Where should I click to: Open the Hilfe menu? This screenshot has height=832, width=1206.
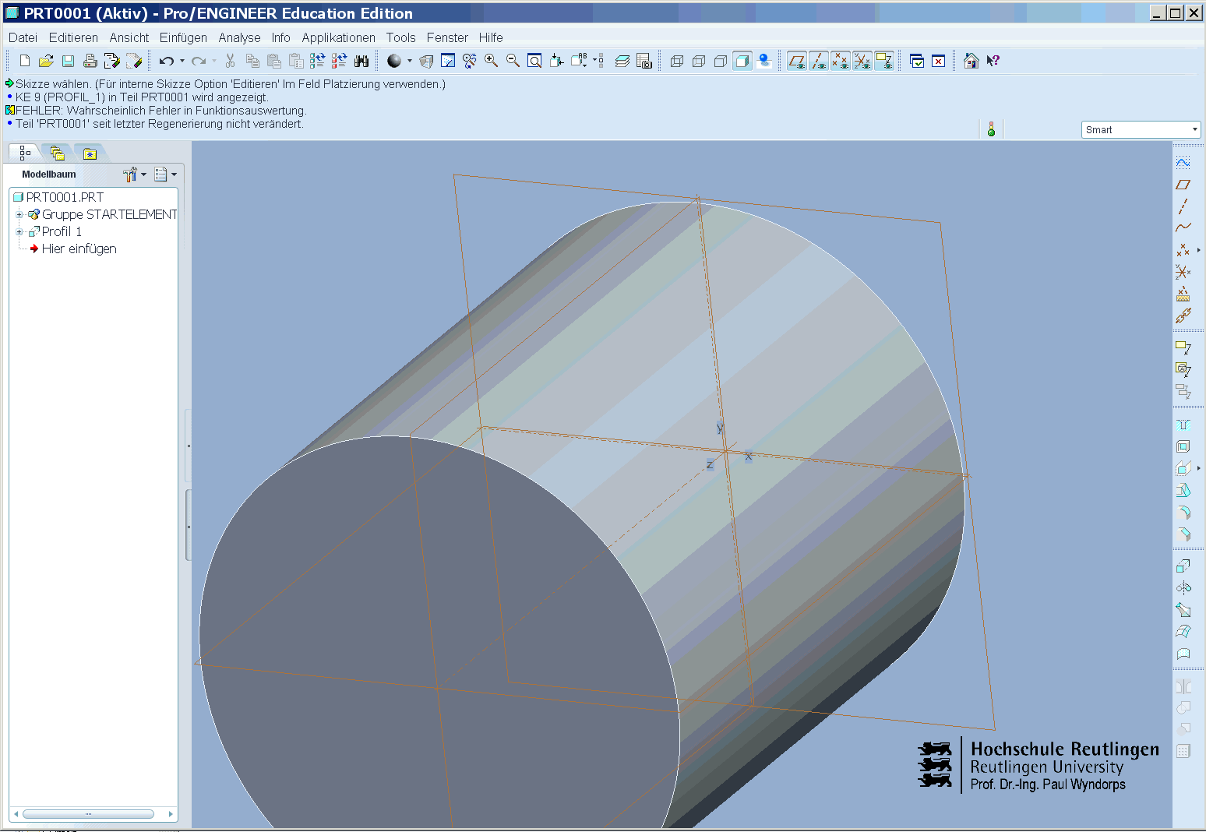tap(491, 37)
